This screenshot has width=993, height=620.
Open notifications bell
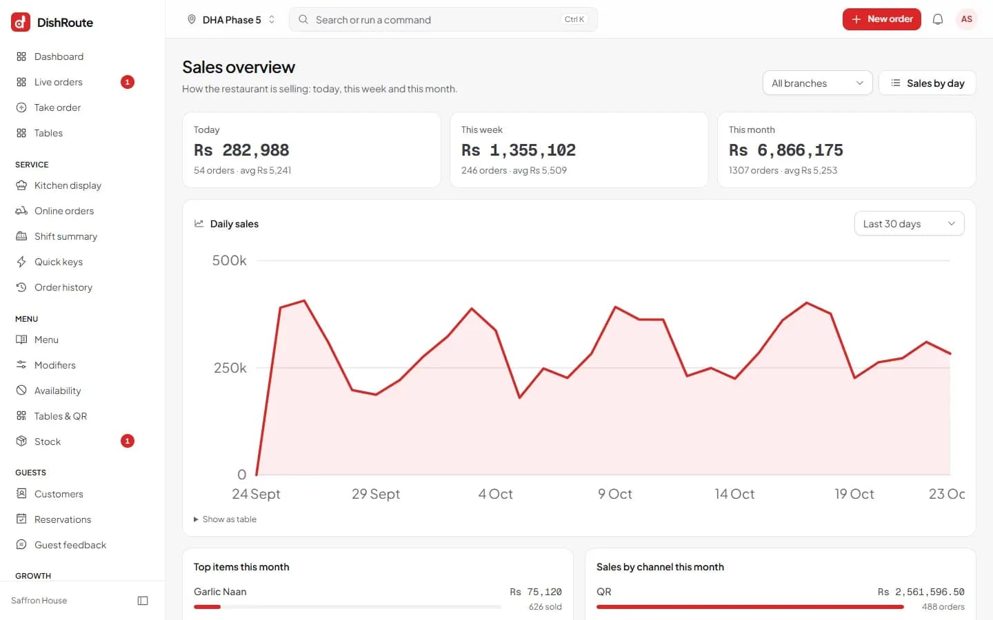[938, 19]
